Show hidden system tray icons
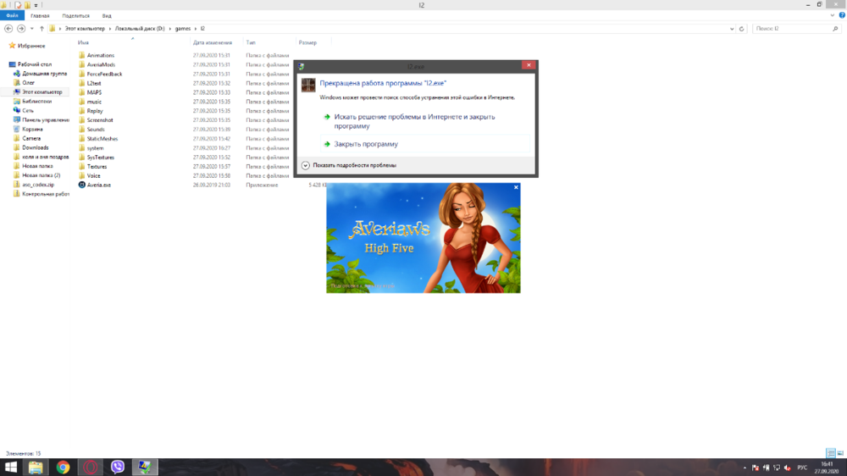Image resolution: width=847 pixels, height=476 pixels. (x=745, y=467)
